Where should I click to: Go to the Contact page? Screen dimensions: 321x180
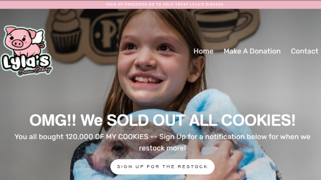tap(304, 51)
